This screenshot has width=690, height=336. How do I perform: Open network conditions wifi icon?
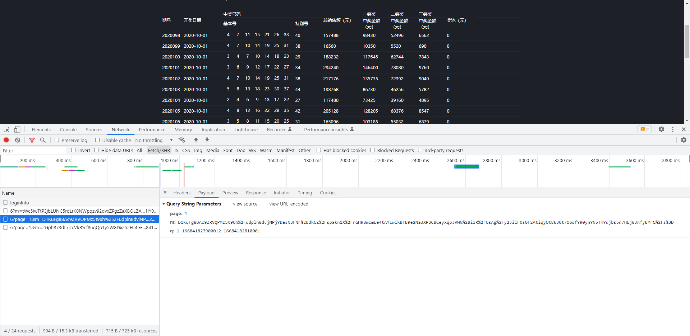click(x=182, y=140)
